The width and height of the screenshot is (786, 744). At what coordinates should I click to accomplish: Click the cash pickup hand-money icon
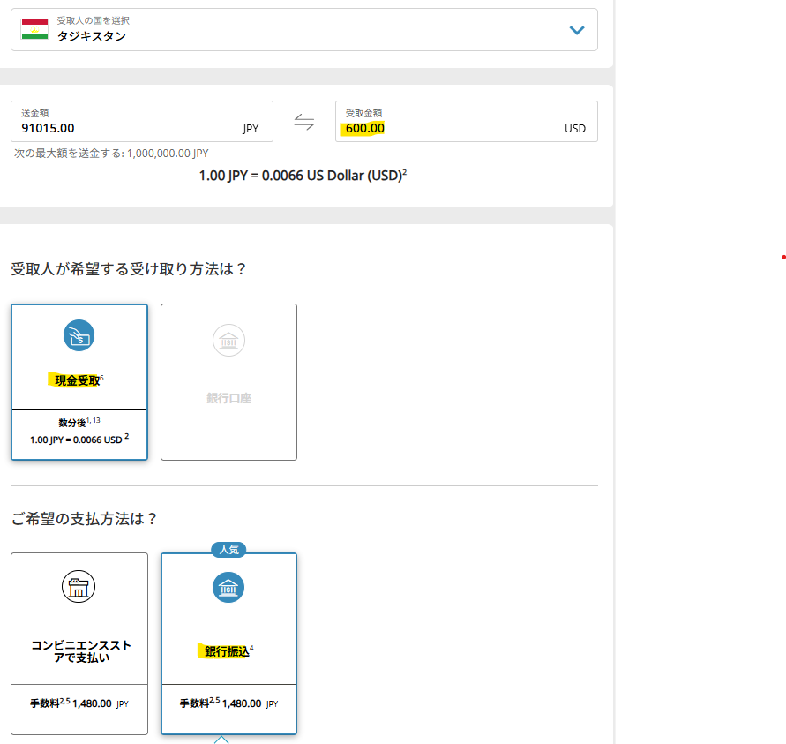[x=79, y=335]
